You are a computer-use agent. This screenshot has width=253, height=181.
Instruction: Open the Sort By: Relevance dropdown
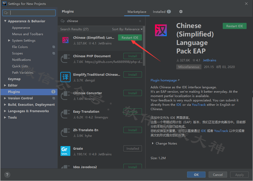[x=127, y=29]
